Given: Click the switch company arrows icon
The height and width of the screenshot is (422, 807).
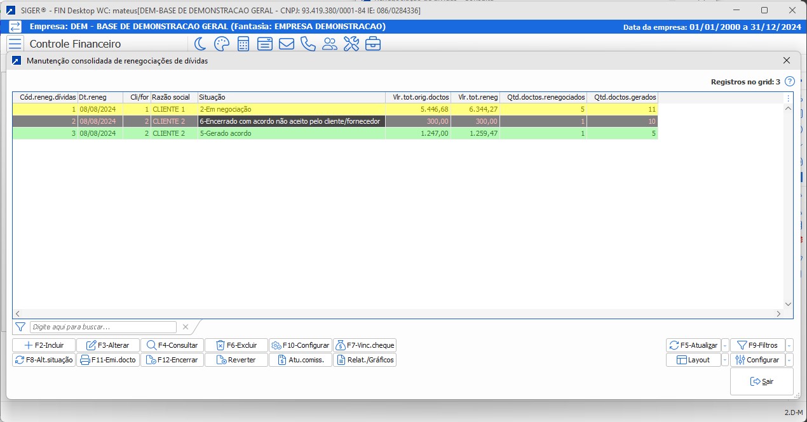Looking at the screenshot, I should (15, 27).
